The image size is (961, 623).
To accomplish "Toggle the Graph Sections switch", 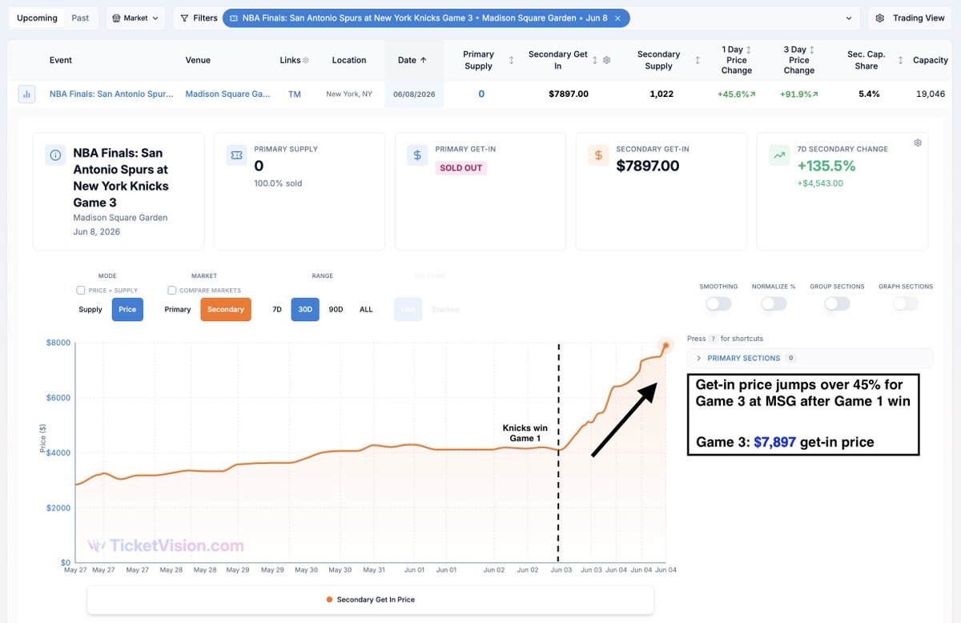I will point(906,304).
